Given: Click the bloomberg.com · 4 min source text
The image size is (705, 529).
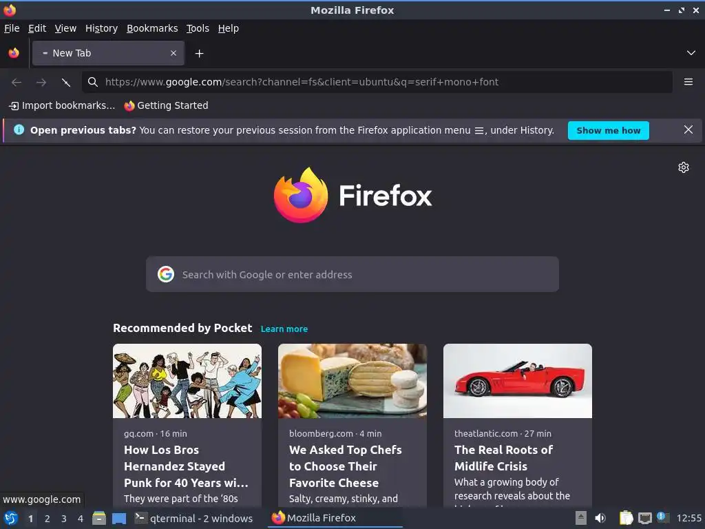Looking at the screenshot, I should coord(335,434).
